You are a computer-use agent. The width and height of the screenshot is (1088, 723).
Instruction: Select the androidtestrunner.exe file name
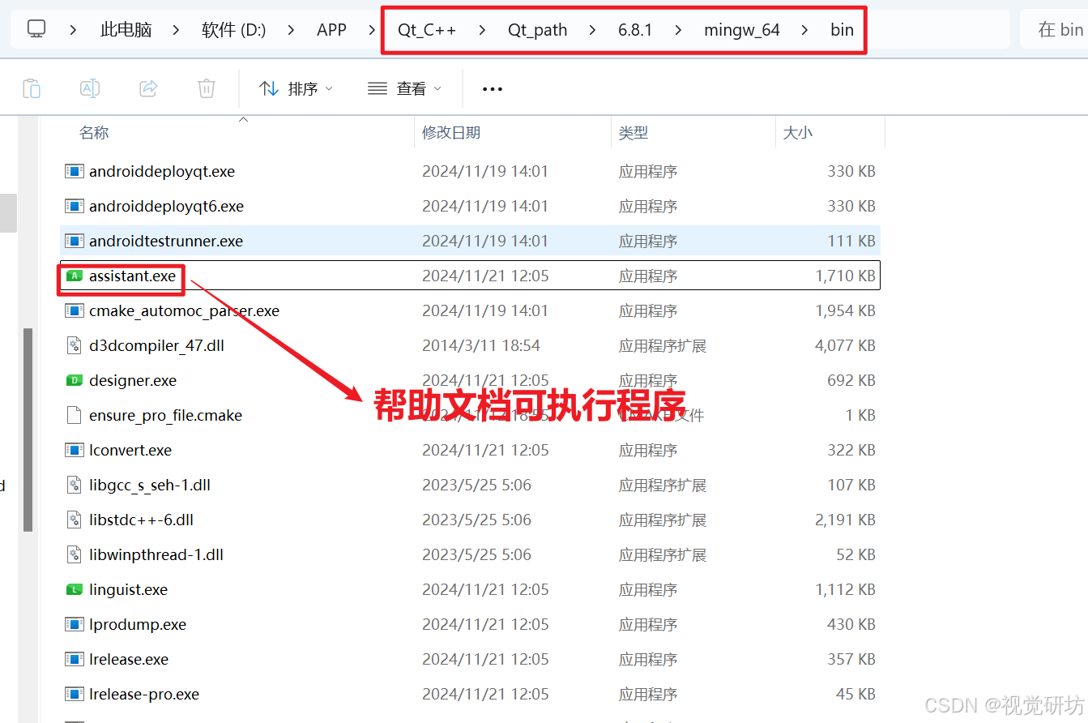(x=166, y=241)
